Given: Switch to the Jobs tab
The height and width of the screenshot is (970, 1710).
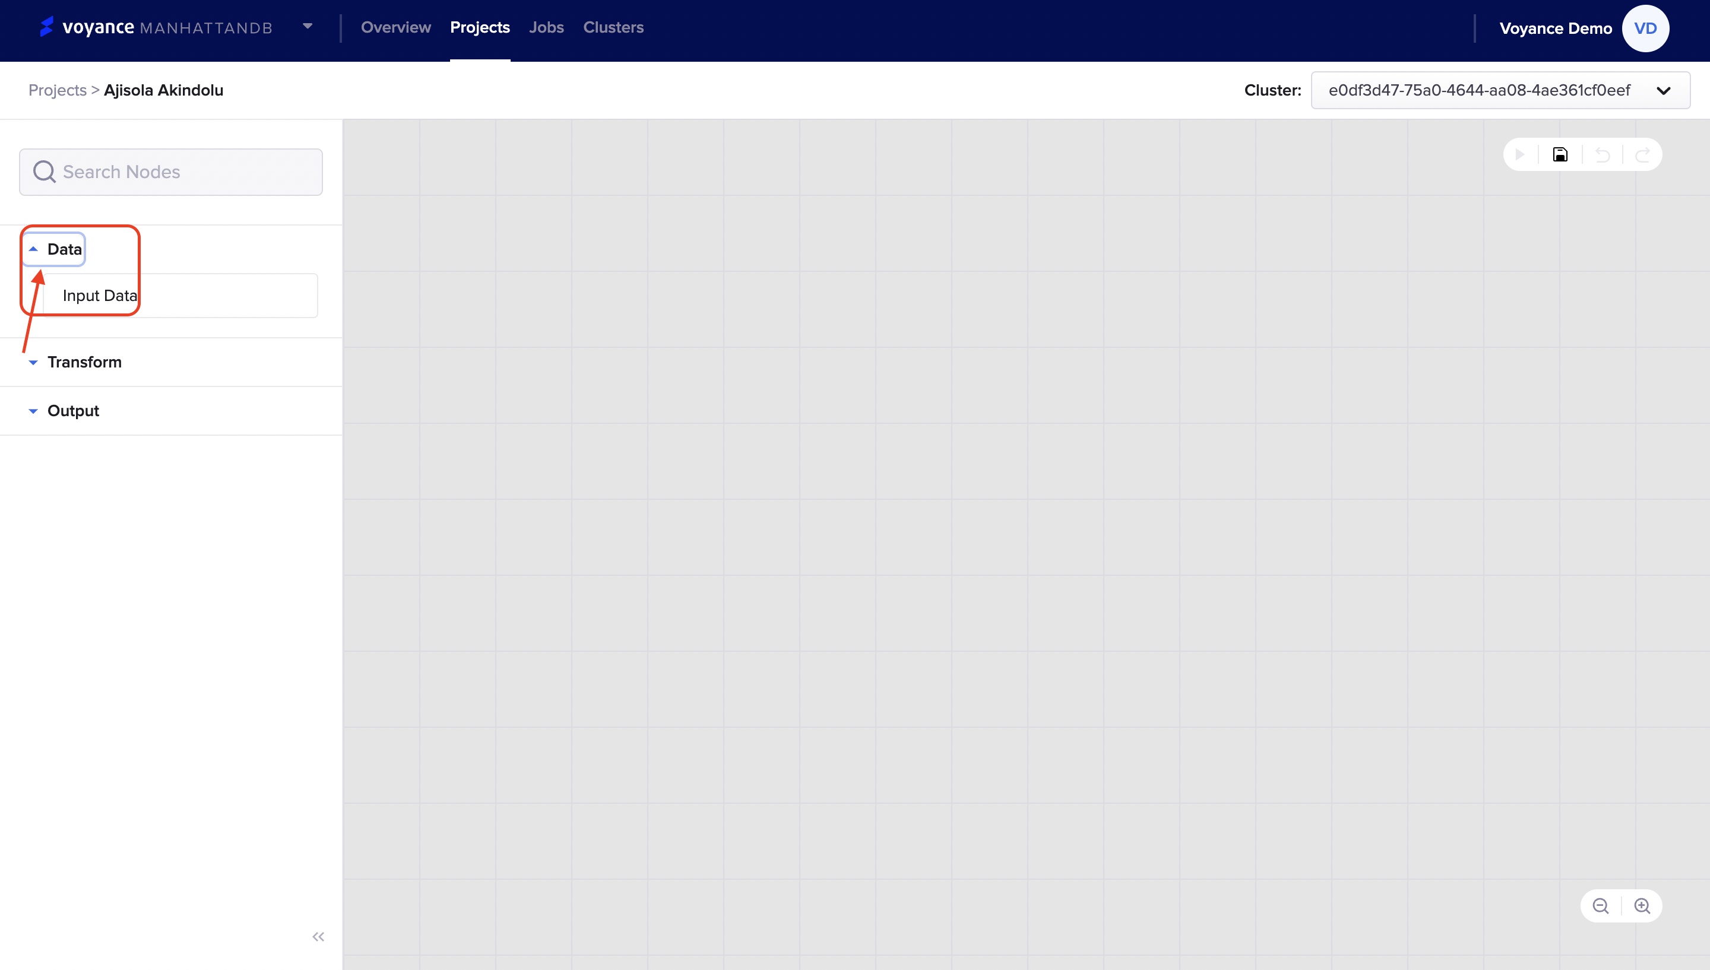Looking at the screenshot, I should 546,27.
